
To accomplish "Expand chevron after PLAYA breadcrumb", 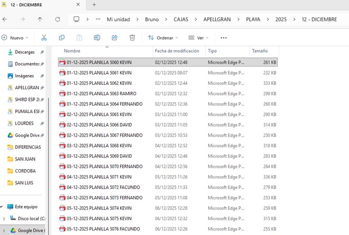I will click(x=268, y=19).
